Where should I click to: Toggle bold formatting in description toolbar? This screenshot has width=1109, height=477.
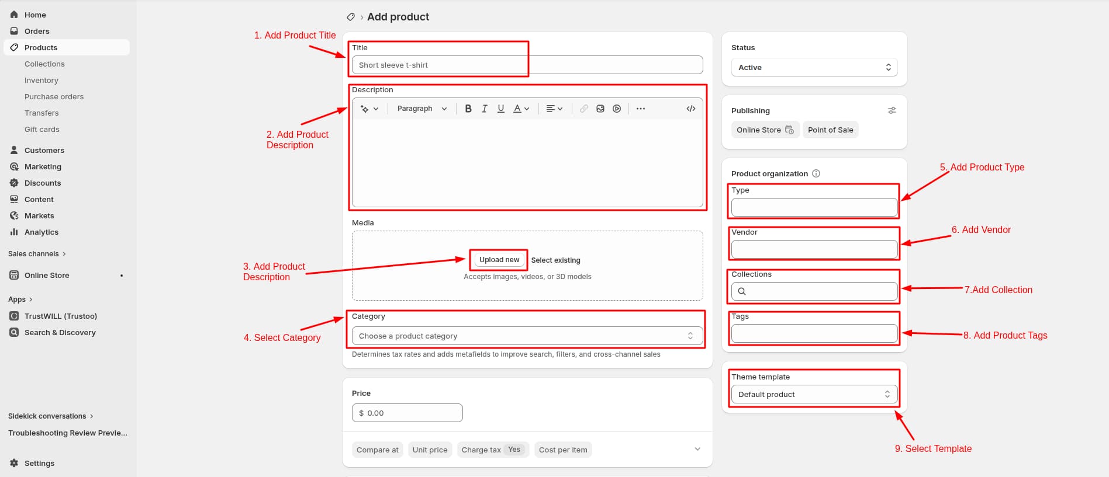tap(468, 109)
